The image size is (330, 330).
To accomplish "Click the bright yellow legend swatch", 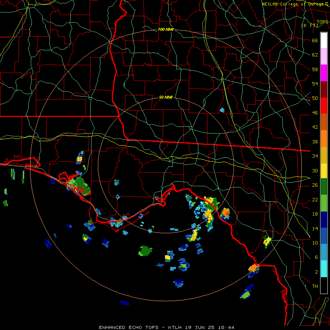I will coord(324,170).
